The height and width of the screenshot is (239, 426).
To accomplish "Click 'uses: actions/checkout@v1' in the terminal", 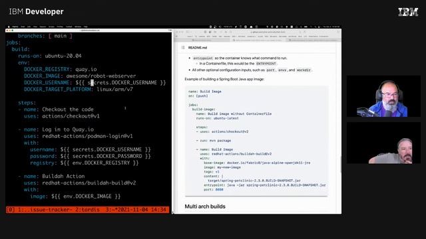I will (x=62, y=116).
